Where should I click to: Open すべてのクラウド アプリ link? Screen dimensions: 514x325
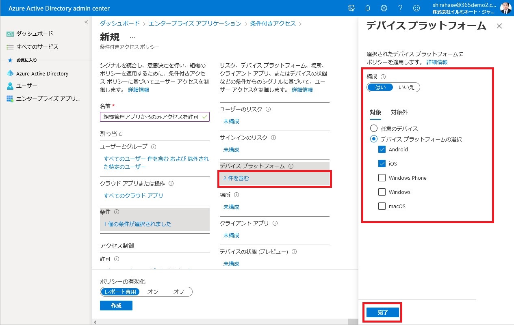pyautogui.click(x=133, y=196)
